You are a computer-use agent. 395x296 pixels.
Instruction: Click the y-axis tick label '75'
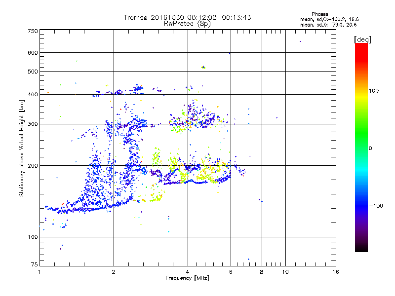pyautogui.click(x=35, y=264)
